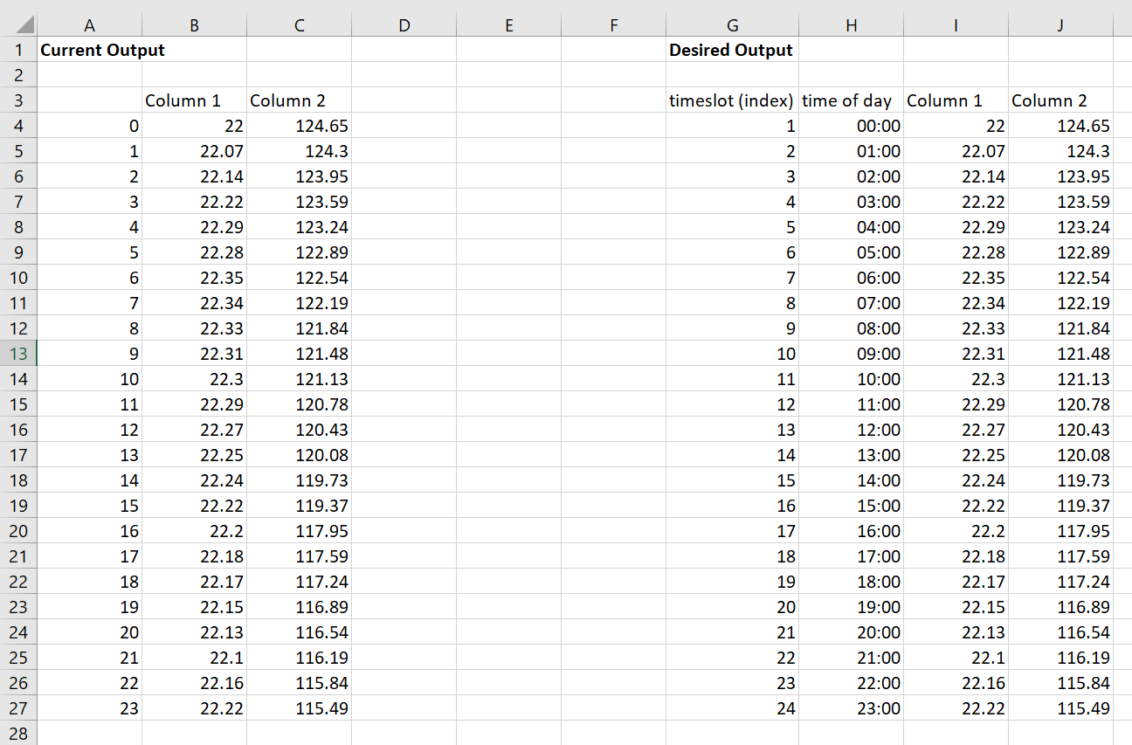The image size is (1132, 745).
Task: Select column D header
Action: (x=404, y=25)
